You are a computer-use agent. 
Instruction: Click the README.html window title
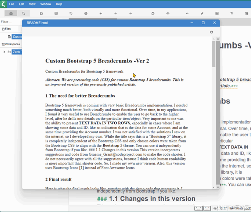[37, 23]
